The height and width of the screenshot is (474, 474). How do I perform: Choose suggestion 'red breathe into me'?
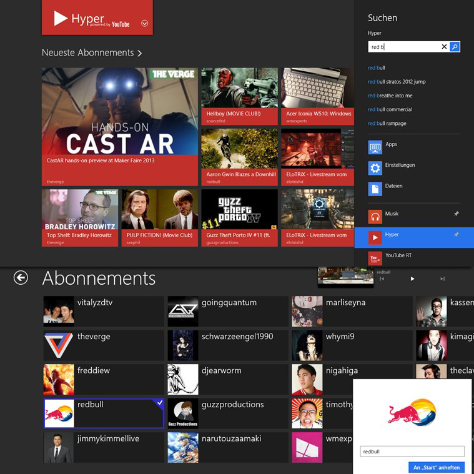(x=390, y=96)
